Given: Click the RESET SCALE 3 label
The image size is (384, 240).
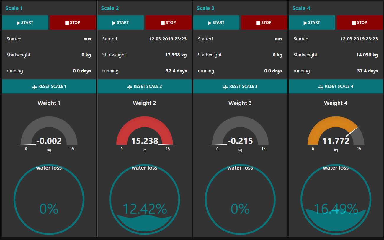Looking at the screenshot, I should click(x=244, y=87).
